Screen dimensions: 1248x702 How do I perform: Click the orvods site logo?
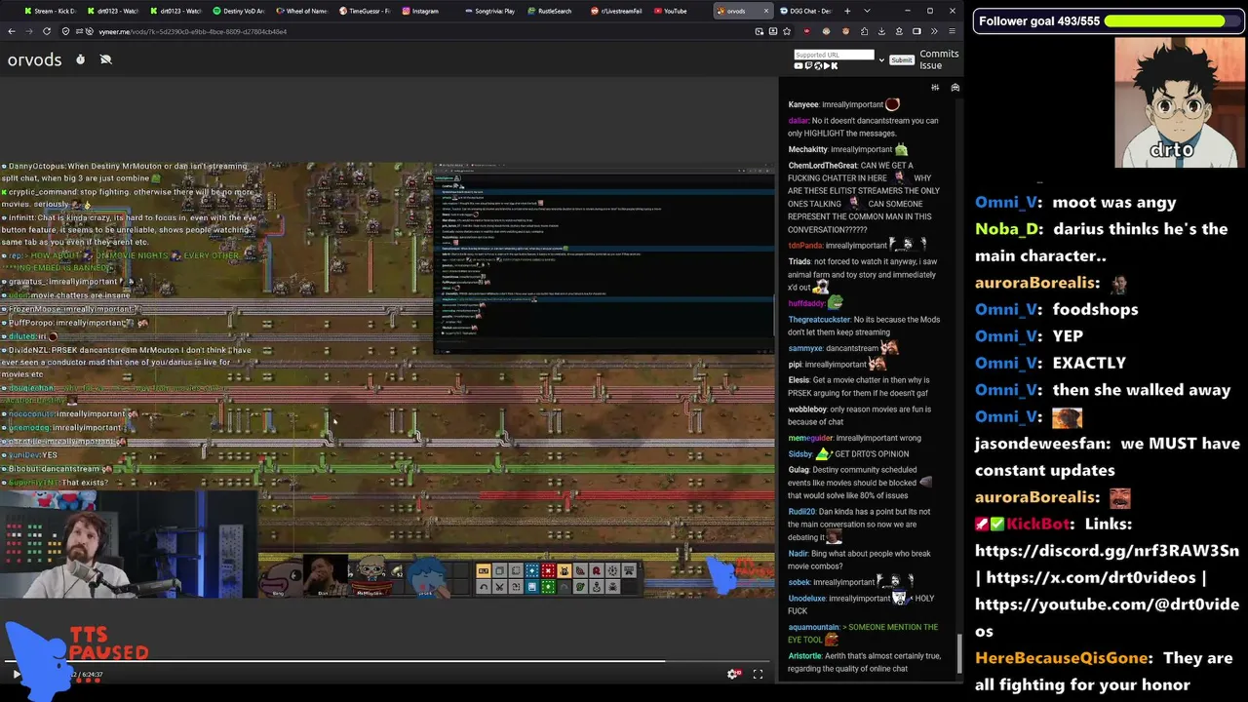34,59
